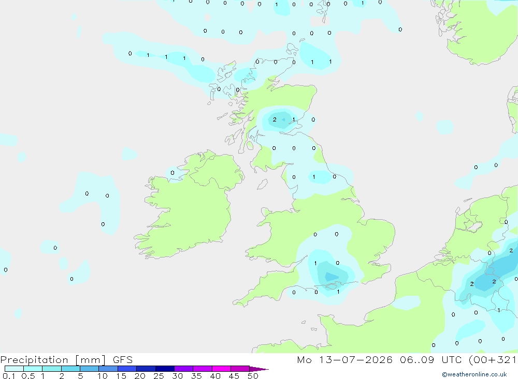Select the 35–40 mm violet legend swatch
The width and height of the screenshot is (518, 379).
point(202,369)
